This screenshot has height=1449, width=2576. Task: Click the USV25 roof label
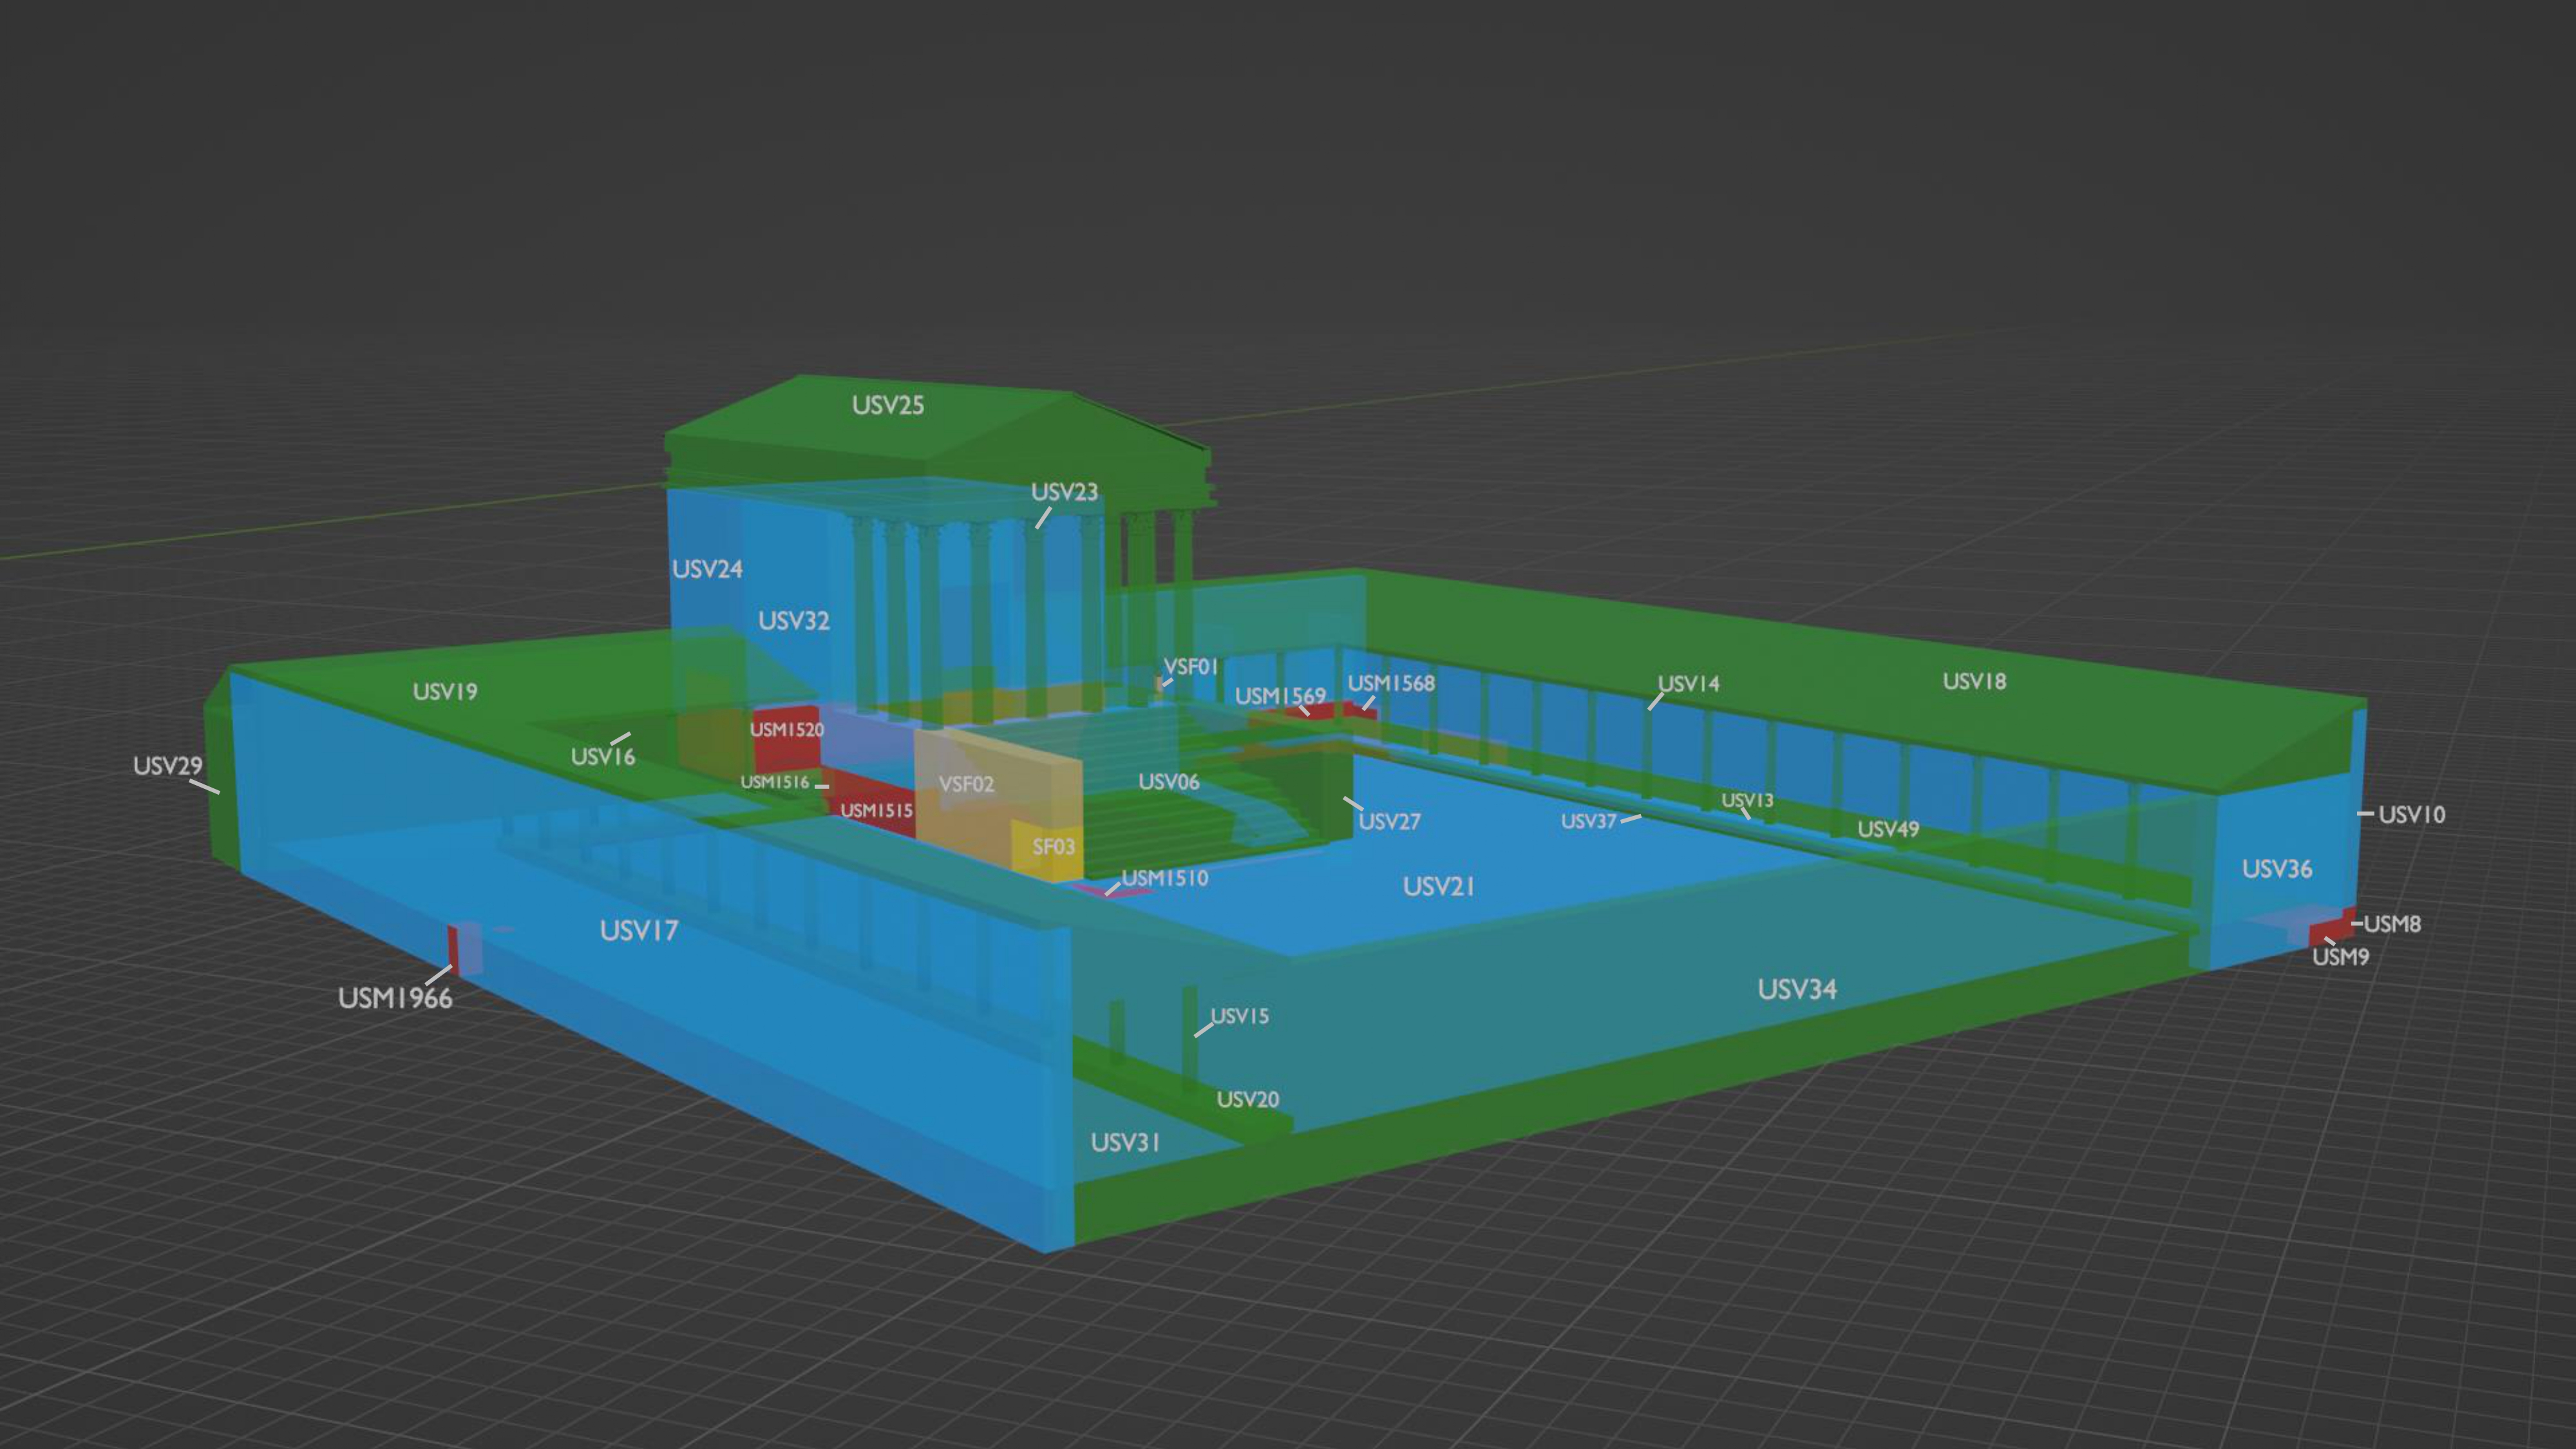tap(887, 405)
